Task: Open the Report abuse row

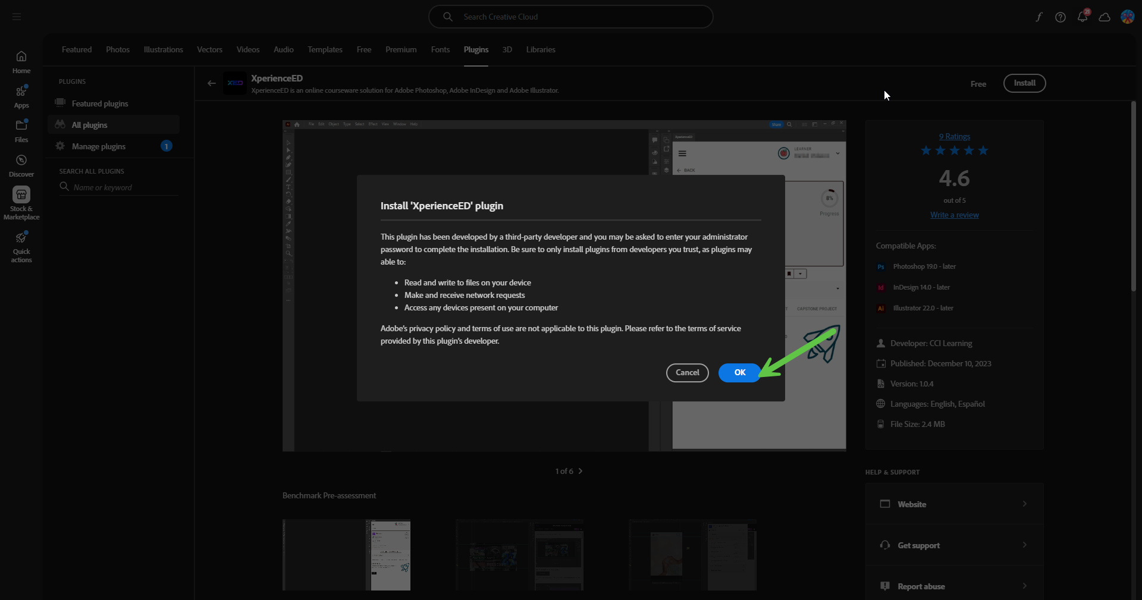Action: click(x=954, y=586)
